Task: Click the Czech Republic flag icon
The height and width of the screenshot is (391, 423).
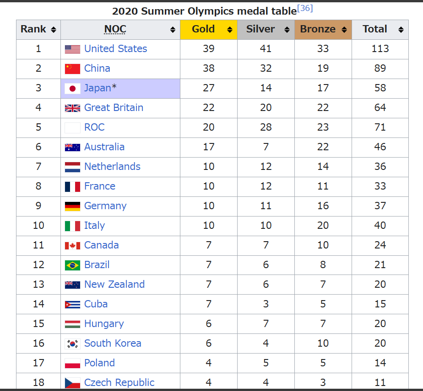Action: [72, 382]
